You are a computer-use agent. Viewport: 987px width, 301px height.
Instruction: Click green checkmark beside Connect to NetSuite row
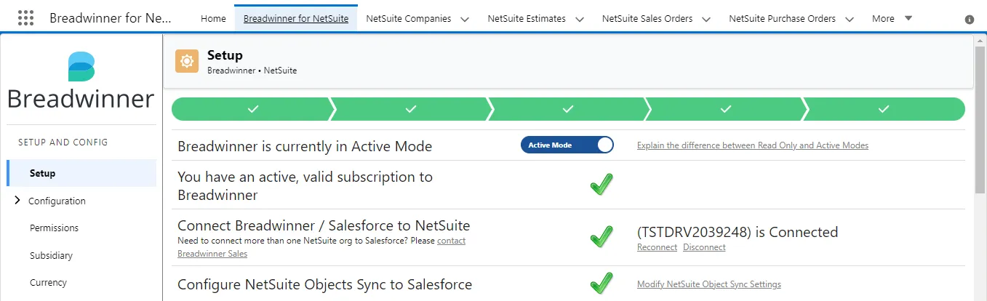(x=601, y=236)
